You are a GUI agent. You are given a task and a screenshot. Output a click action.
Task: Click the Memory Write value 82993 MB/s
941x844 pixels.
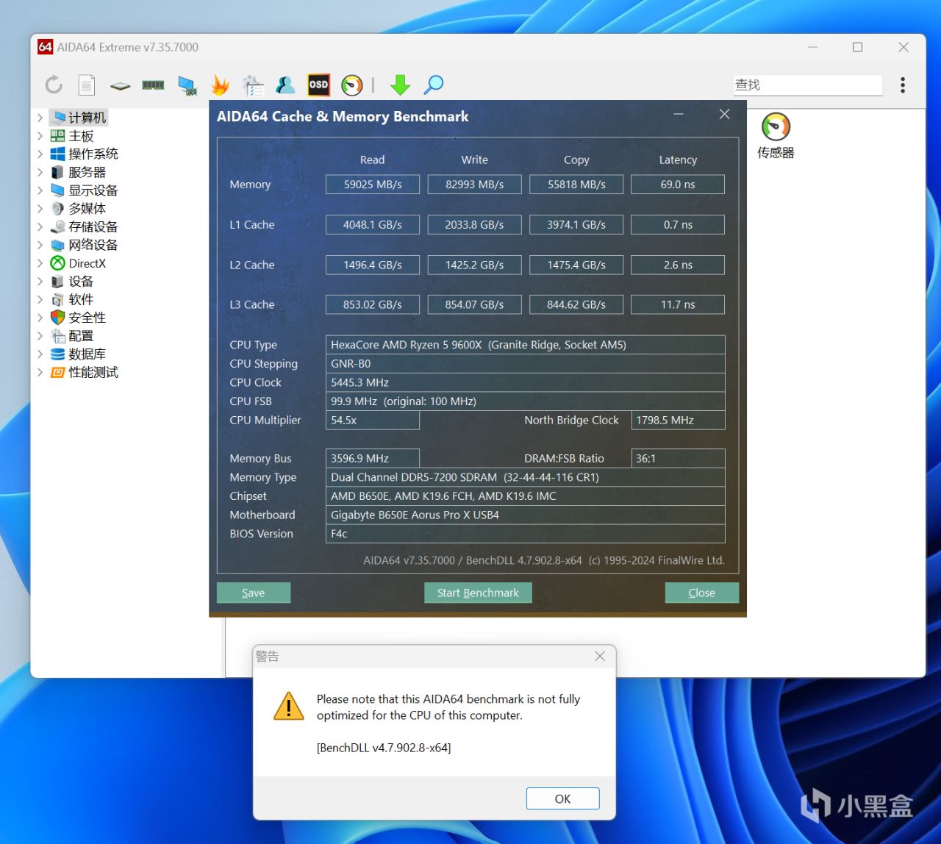pos(475,185)
